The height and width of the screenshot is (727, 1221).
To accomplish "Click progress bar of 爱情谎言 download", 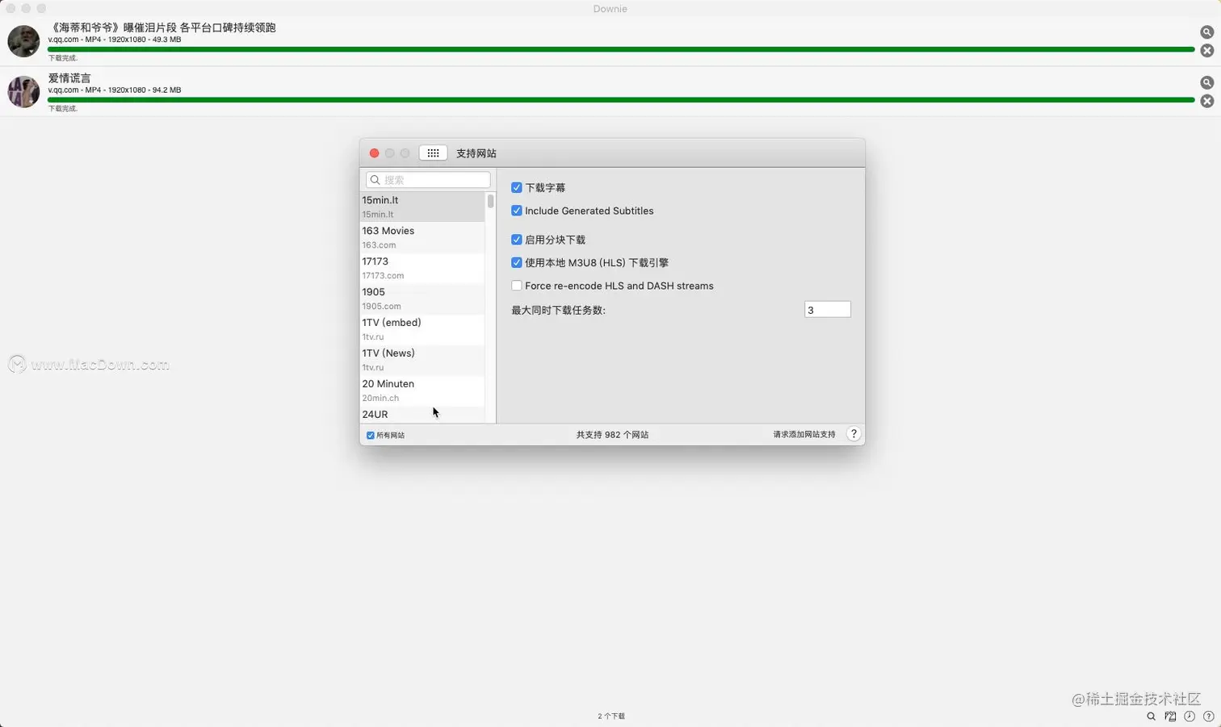I will pos(621,100).
